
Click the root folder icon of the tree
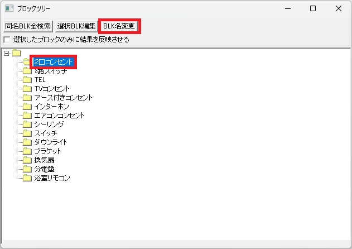click(x=16, y=53)
